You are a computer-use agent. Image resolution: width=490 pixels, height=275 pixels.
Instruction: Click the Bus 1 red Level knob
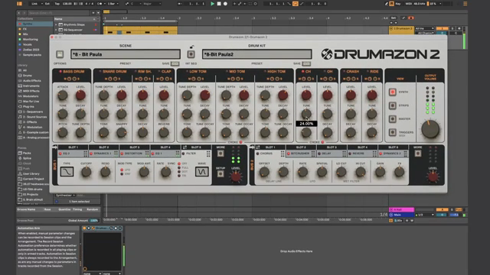coord(236,176)
